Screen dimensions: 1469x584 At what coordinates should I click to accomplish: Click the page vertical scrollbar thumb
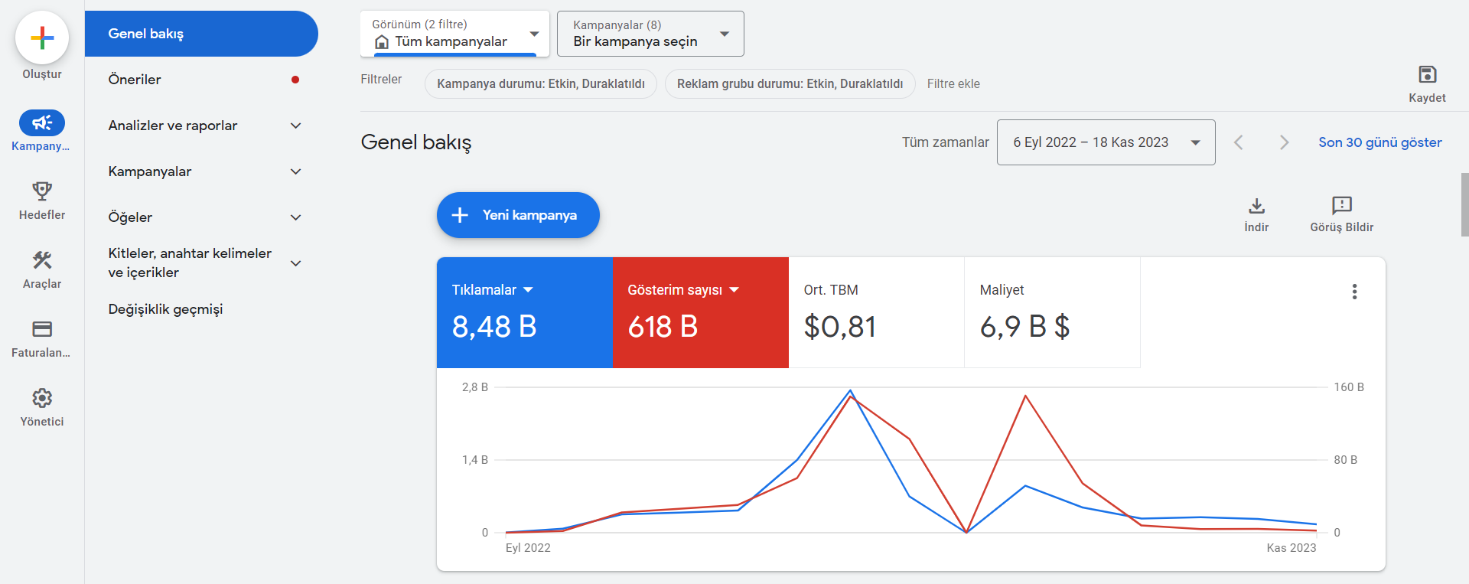tap(1464, 204)
